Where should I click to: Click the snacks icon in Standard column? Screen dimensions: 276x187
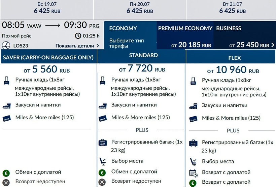click(x=103, y=106)
